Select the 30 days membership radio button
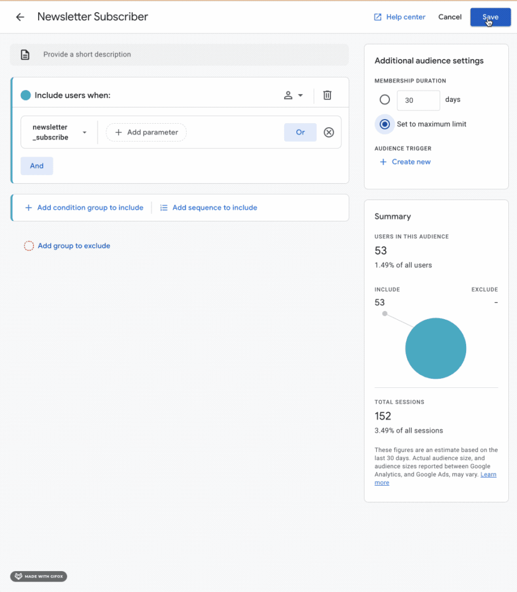The image size is (517, 592). click(x=385, y=100)
